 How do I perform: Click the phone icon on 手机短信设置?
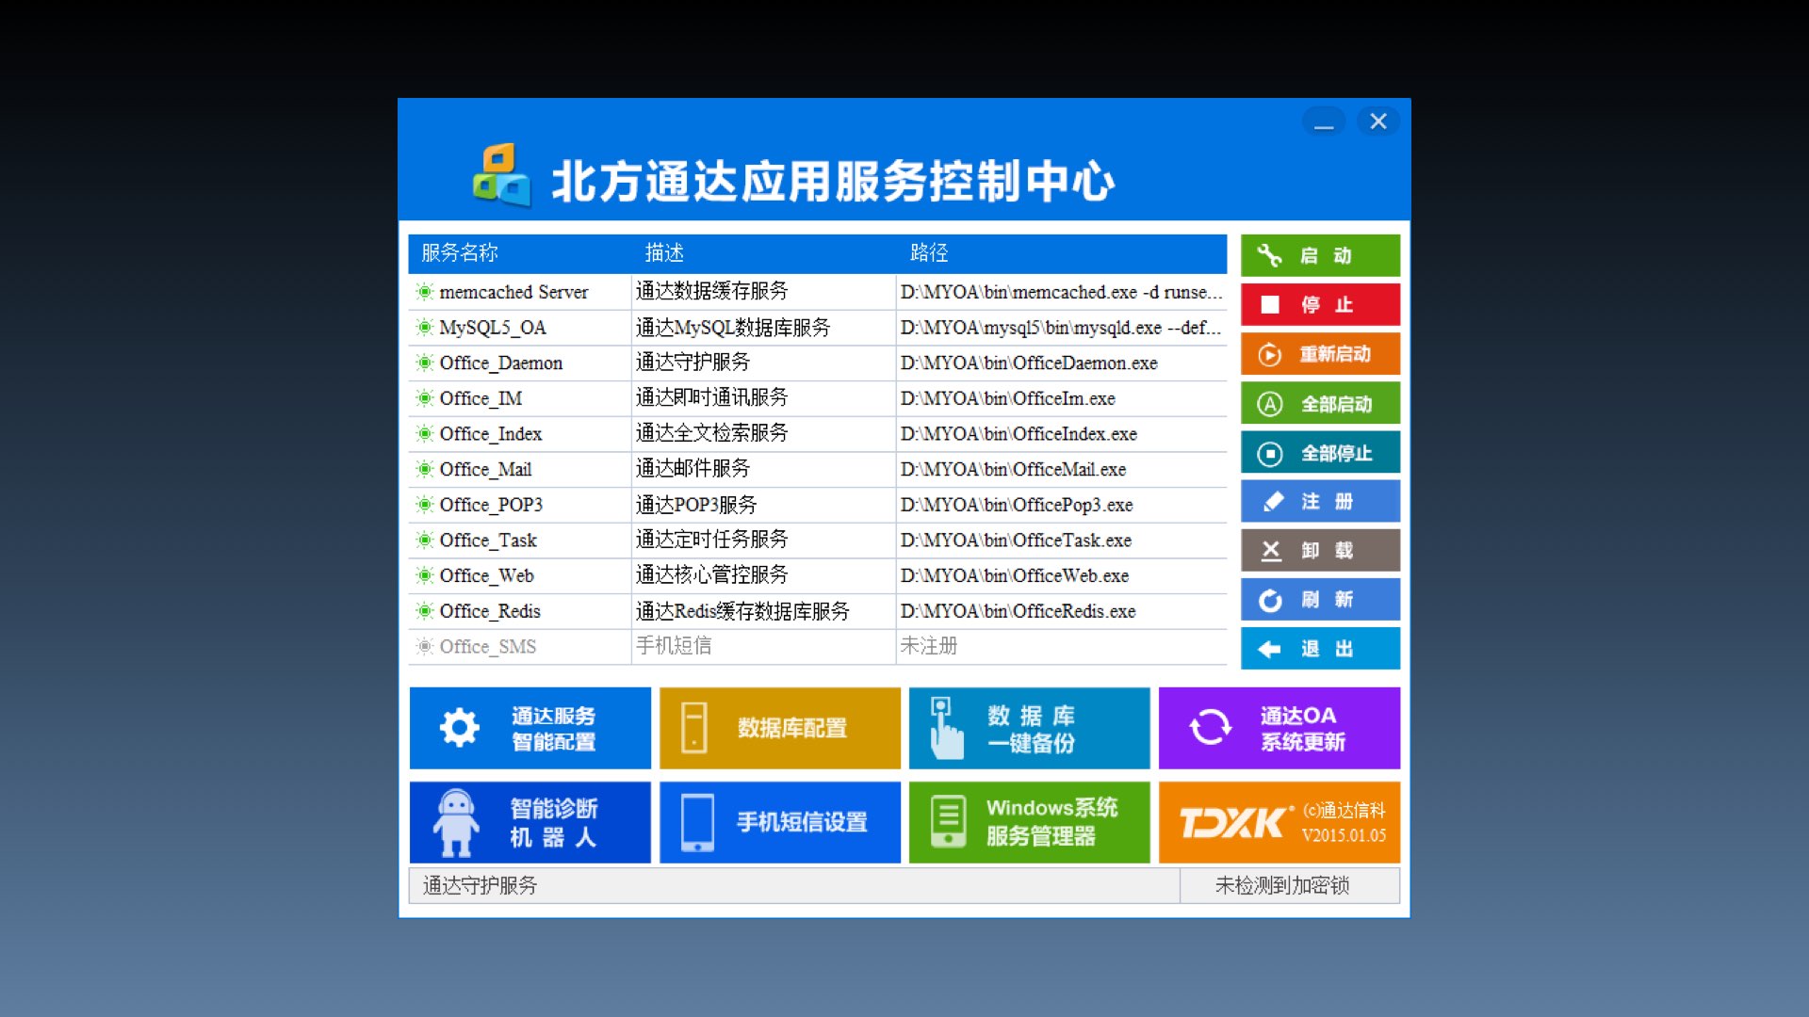click(x=697, y=822)
